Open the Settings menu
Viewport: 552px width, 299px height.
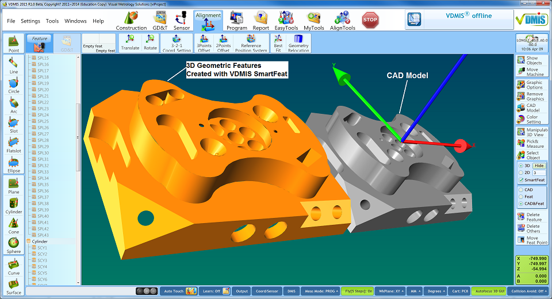click(x=30, y=21)
